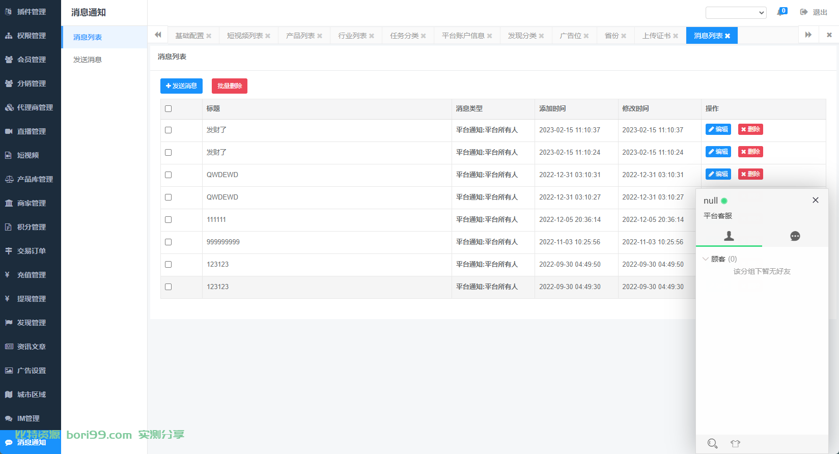Delete the first 发财了 message (11:10:37)
This screenshot has width=839, height=454.
(750, 129)
